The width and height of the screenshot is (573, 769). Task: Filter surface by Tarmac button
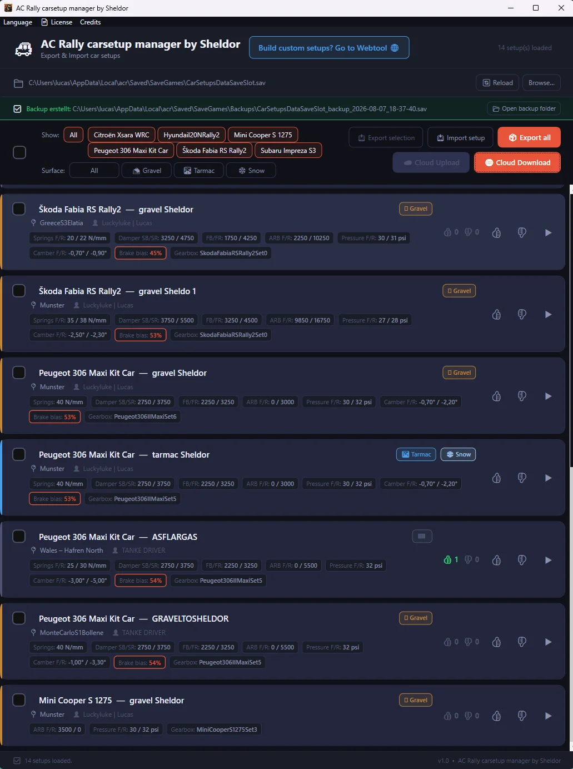[x=199, y=170]
